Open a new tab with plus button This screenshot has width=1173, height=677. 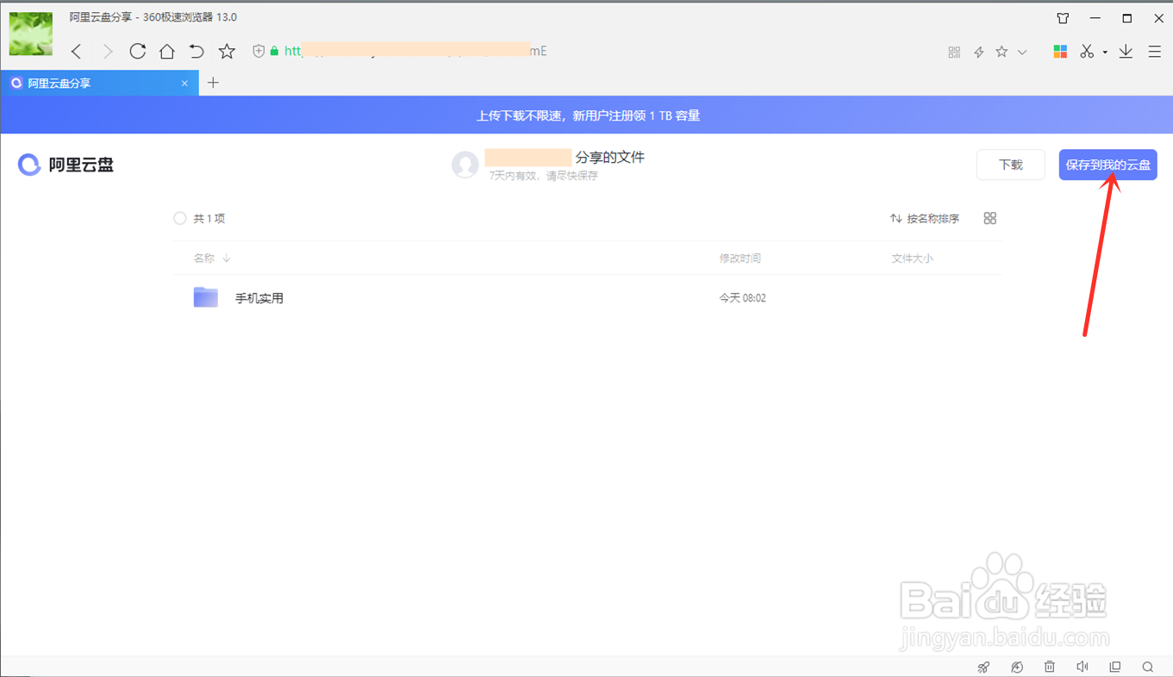[214, 83]
